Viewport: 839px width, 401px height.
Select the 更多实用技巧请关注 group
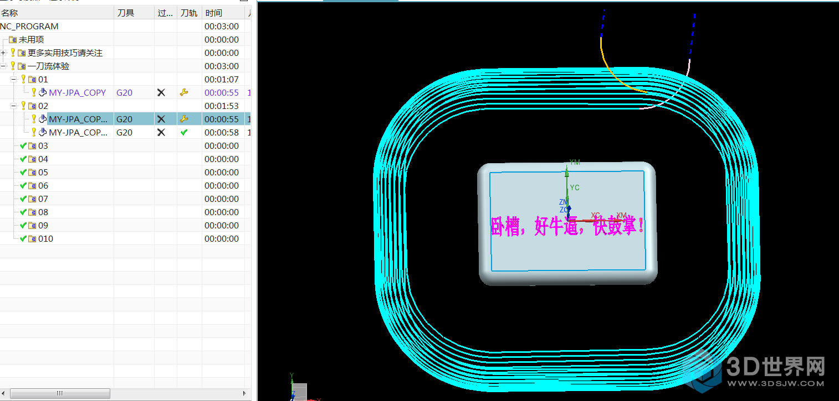click(x=65, y=53)
